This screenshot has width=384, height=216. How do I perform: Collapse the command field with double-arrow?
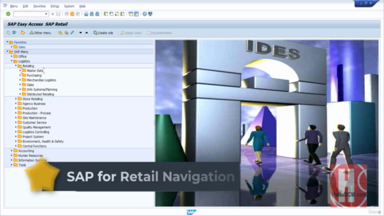coord(52,14)
